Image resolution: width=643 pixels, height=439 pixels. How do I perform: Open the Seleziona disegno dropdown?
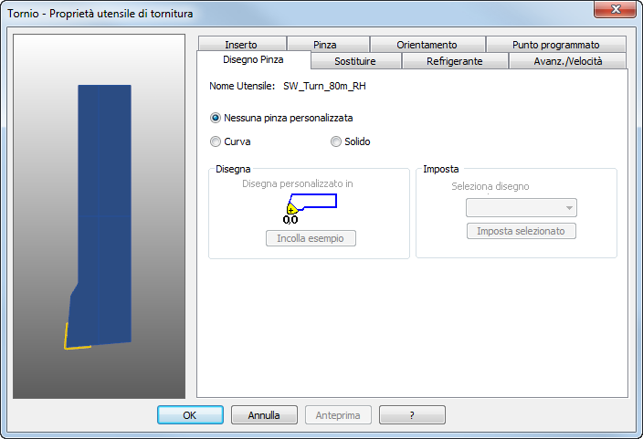pos(522,208)
